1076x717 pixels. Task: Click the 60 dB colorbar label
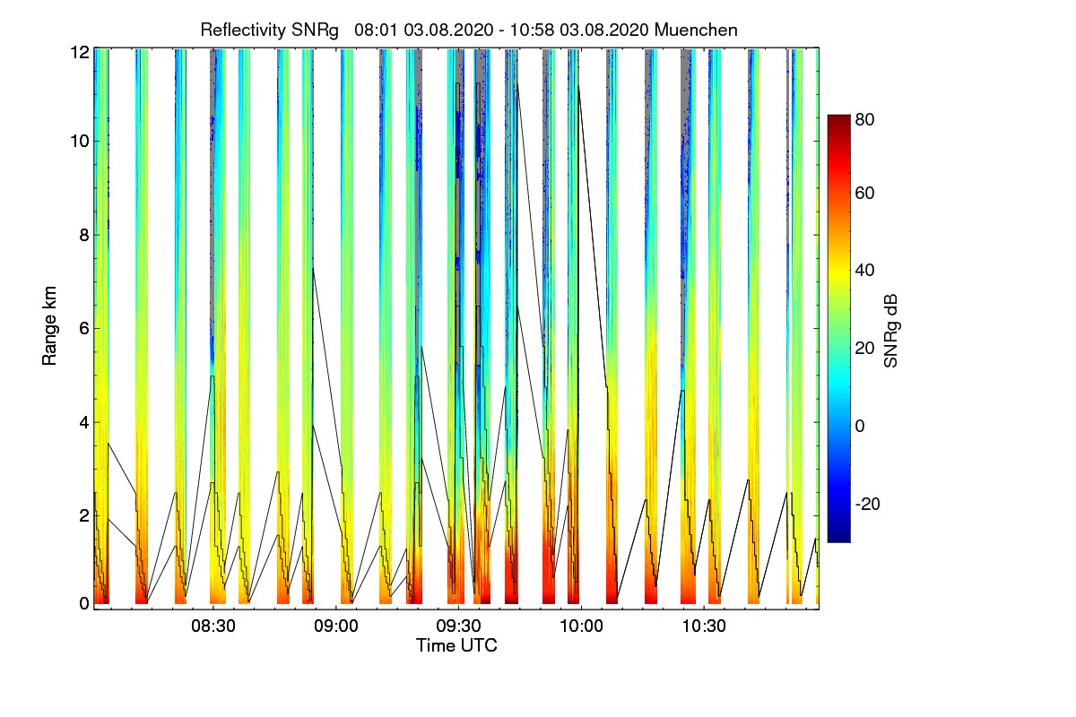866,193
